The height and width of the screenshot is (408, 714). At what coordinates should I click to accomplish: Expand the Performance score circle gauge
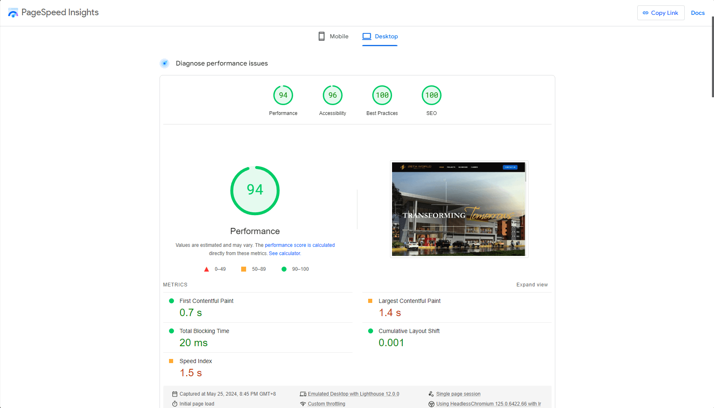[x=255, y=190]
